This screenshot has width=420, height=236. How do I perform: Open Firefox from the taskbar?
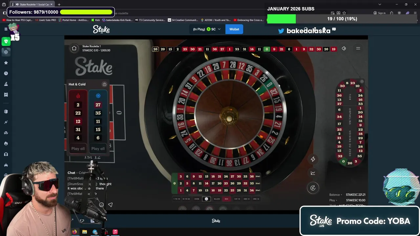click(74, 232)
